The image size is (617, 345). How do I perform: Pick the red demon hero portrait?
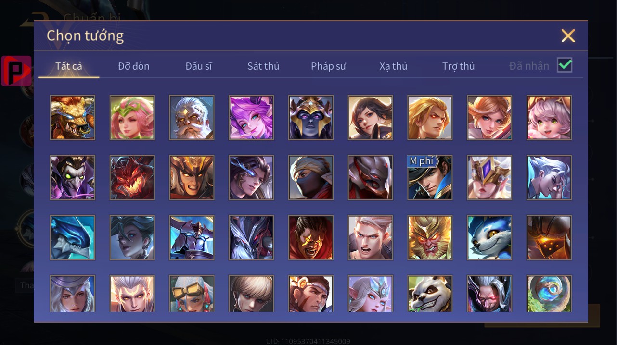(x=132, y=177)
